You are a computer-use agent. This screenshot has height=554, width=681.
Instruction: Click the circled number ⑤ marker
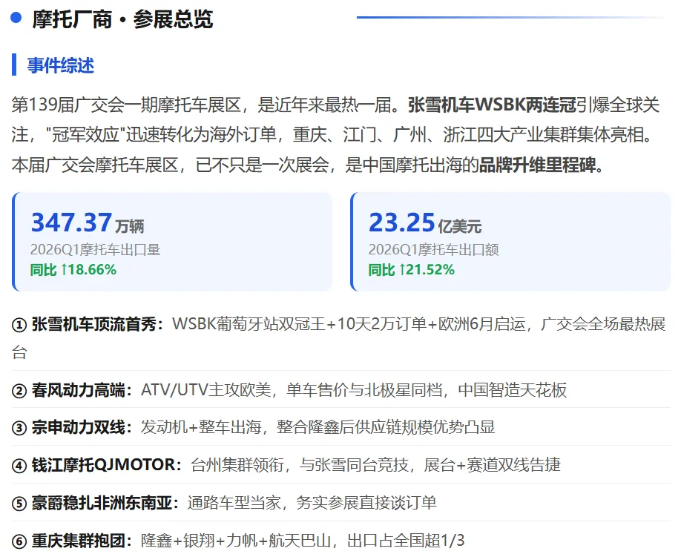click(19, 504)
